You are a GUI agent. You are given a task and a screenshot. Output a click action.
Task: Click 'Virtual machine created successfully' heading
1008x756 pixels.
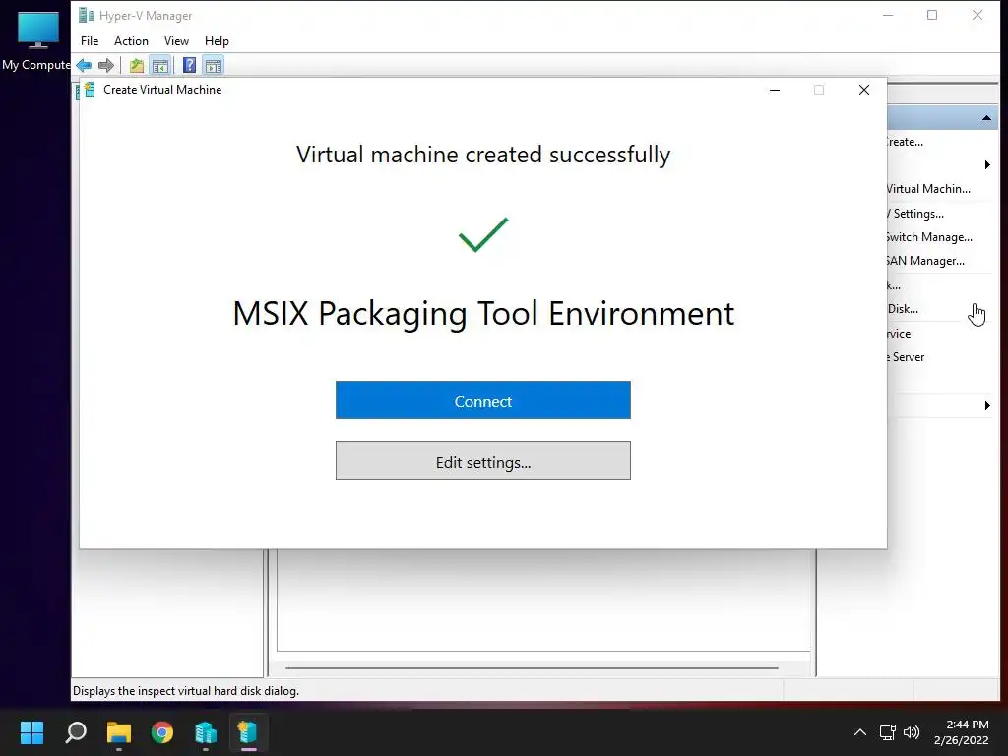pyautogui.click(x=482, y=155)
